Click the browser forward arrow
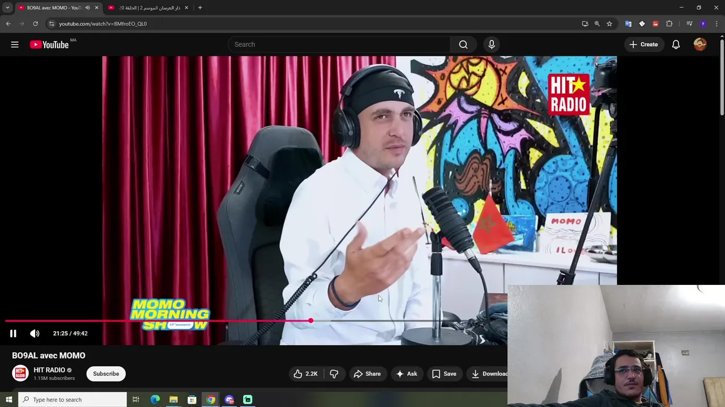725x407 pixels. [x=22, y=24]
